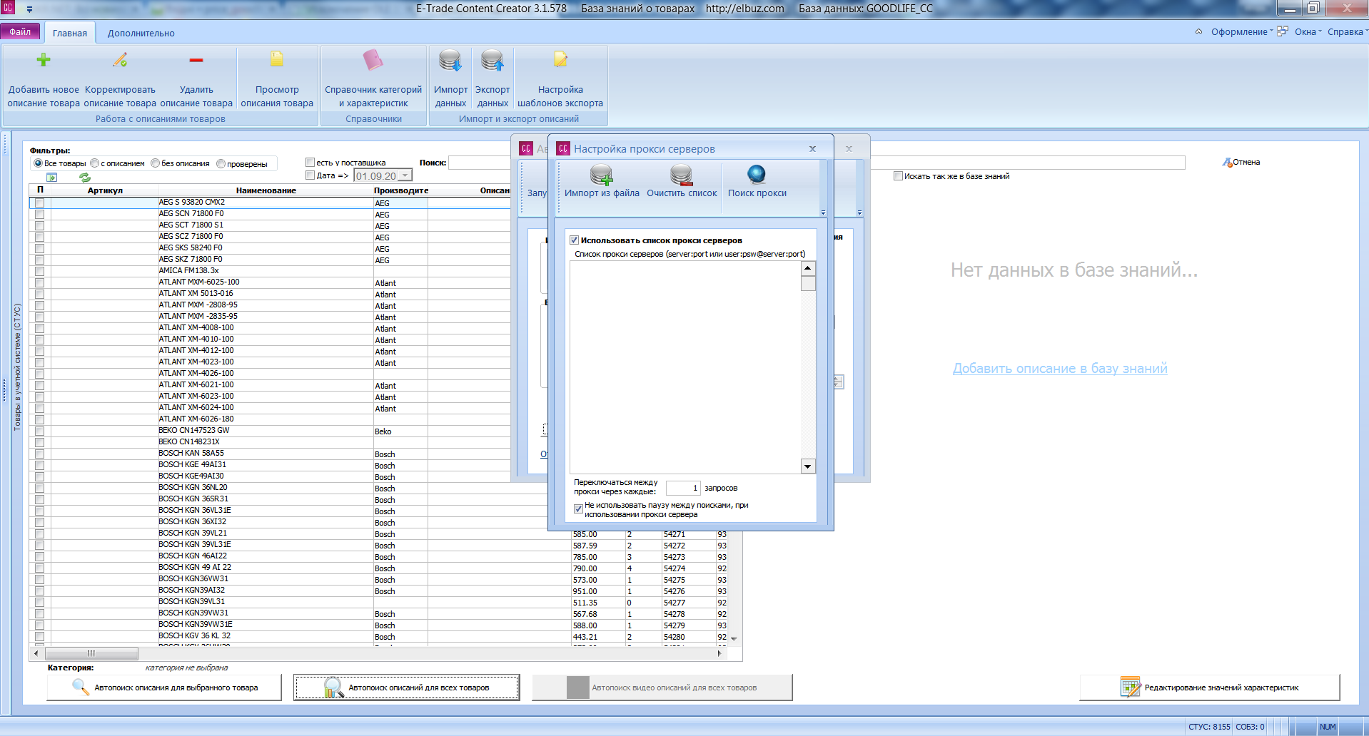Click СОБЗ: 0 in status bar
1369x736 pixels.
tap(1250, 727)
